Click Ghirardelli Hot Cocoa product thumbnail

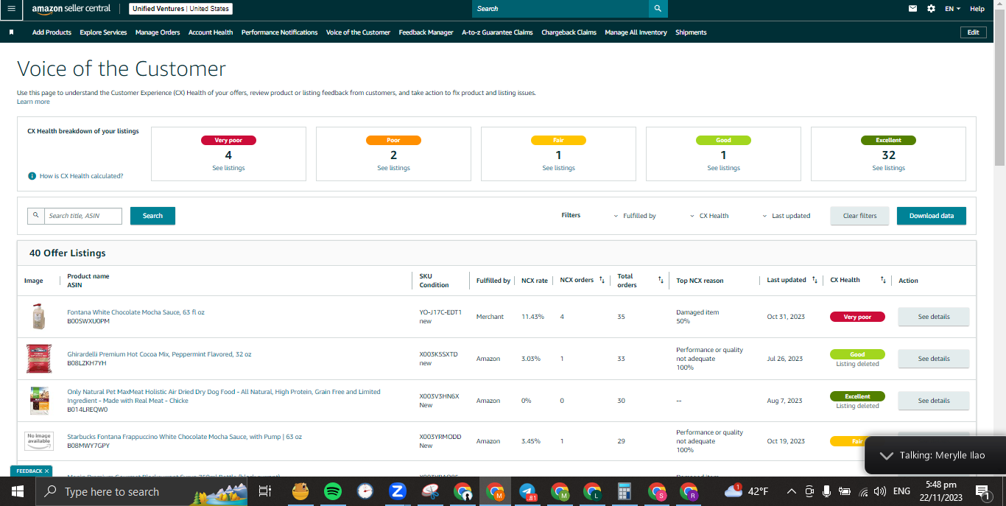tap(38, 359)
